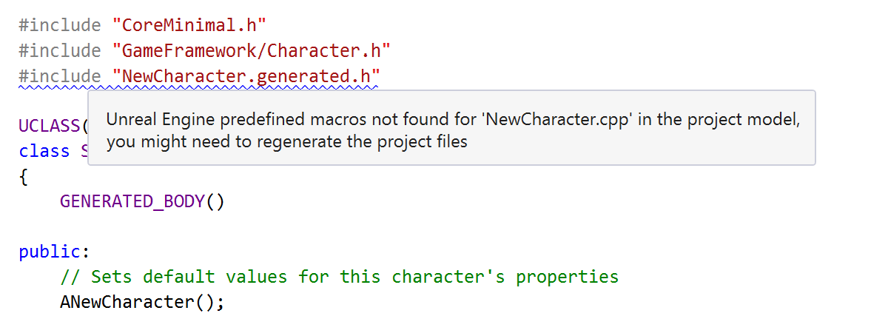Click the GENERATED_BODY macro
The image size is (888, 336).
(132, 201)
